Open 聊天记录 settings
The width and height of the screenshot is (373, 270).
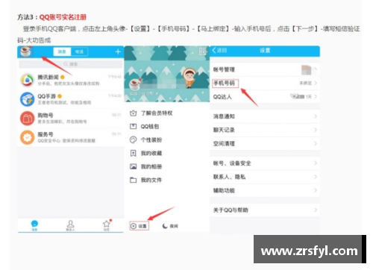coord(265,130)
